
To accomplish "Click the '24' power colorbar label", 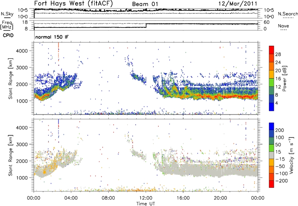I will (x=278, y=62).
